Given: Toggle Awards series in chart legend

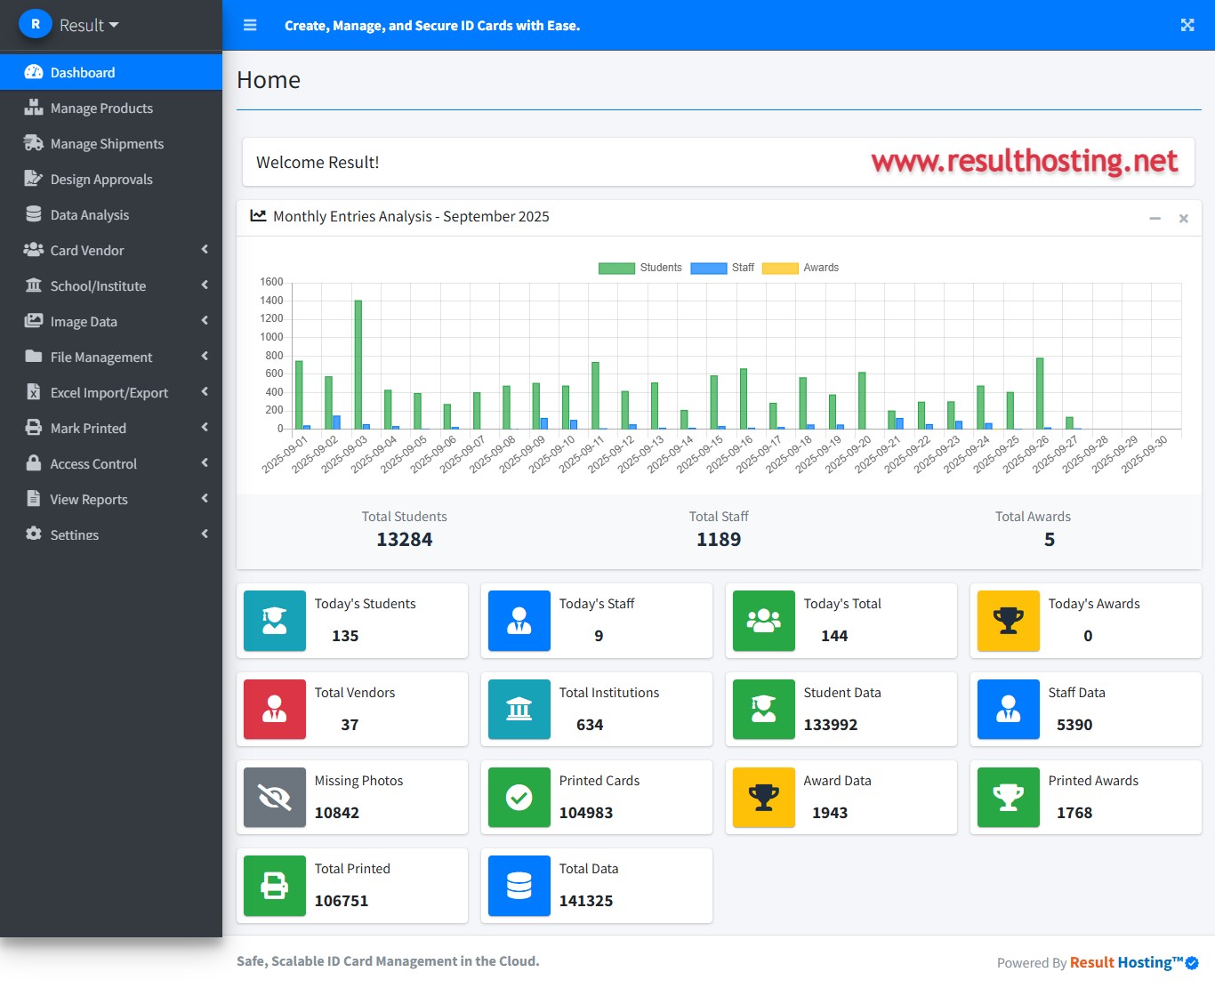Looking at the screenshot, I should 801,268.
